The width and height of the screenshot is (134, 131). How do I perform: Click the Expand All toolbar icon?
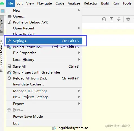tap(111, 19)
